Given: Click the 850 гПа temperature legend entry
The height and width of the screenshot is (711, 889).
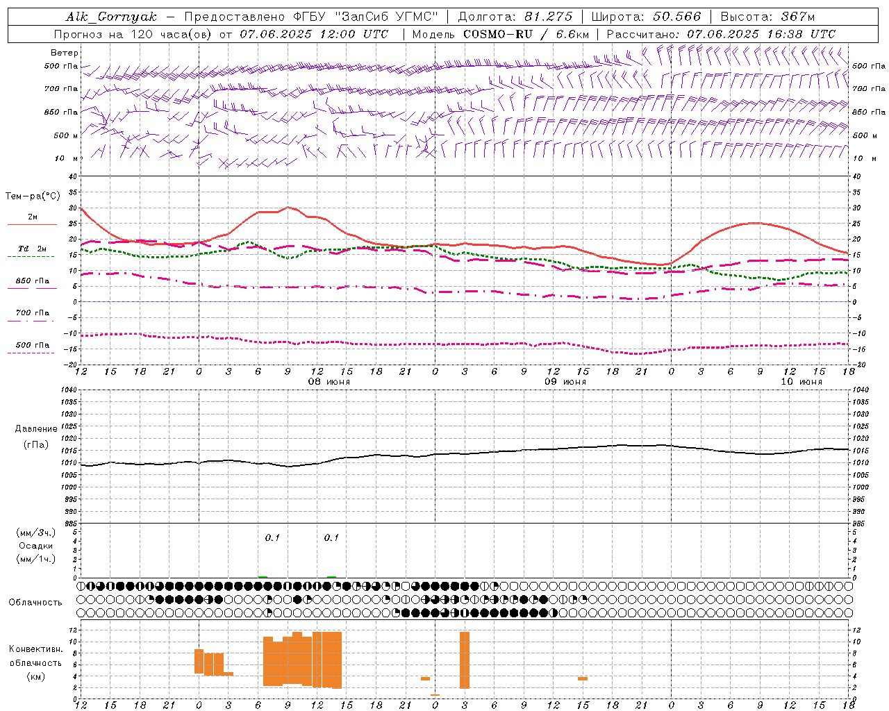Looking at the screenshot, I should (33, 281).
